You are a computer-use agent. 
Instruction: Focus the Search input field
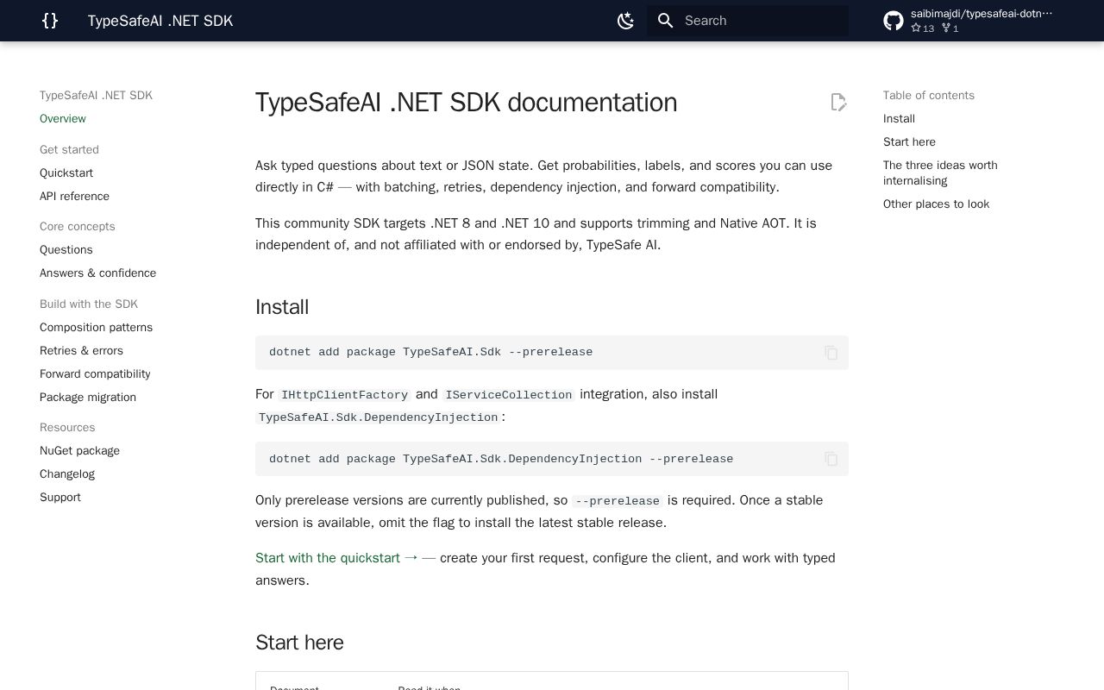pyautogui.click(x=748, y=21)
